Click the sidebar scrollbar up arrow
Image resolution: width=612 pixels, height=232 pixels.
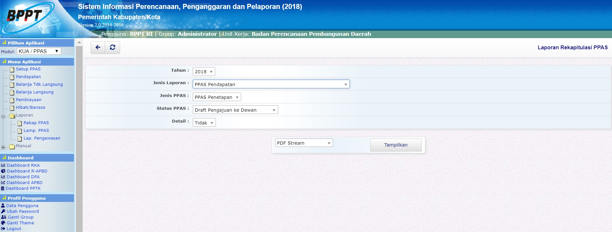[79, 43]
